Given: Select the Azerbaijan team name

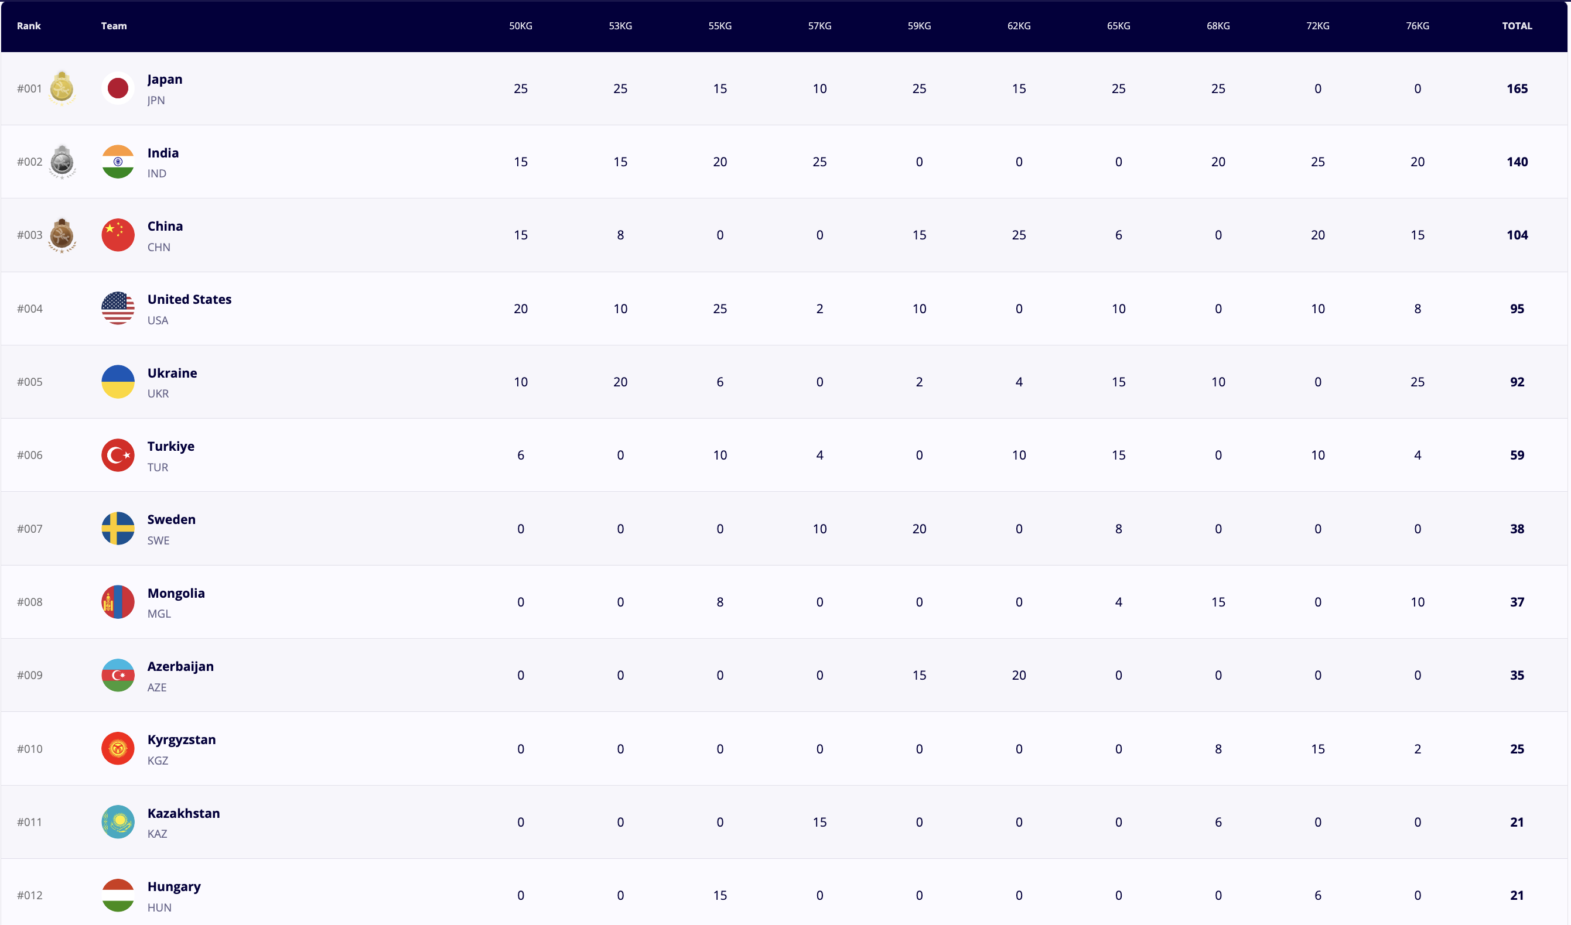Looking at the screenshot, I should (180, 666).
